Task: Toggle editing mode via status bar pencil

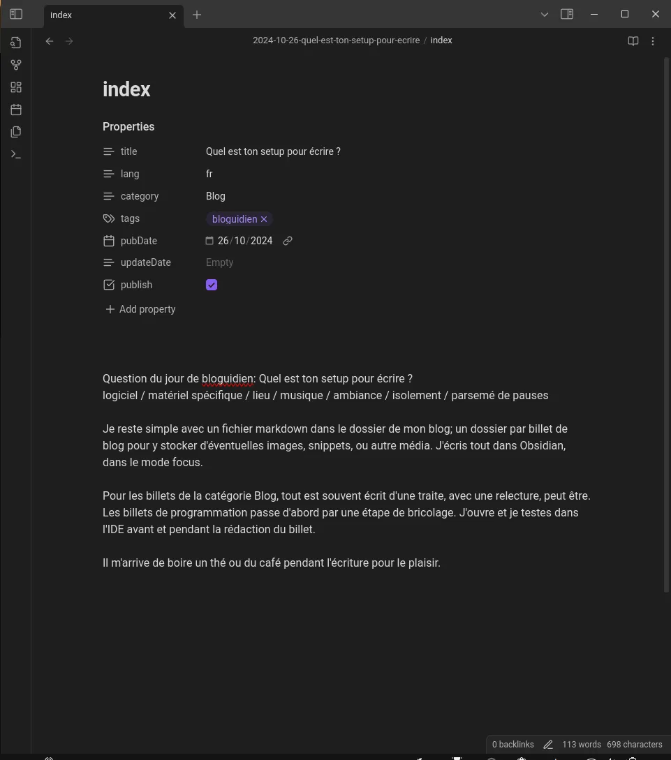Action: click(548, 745)
